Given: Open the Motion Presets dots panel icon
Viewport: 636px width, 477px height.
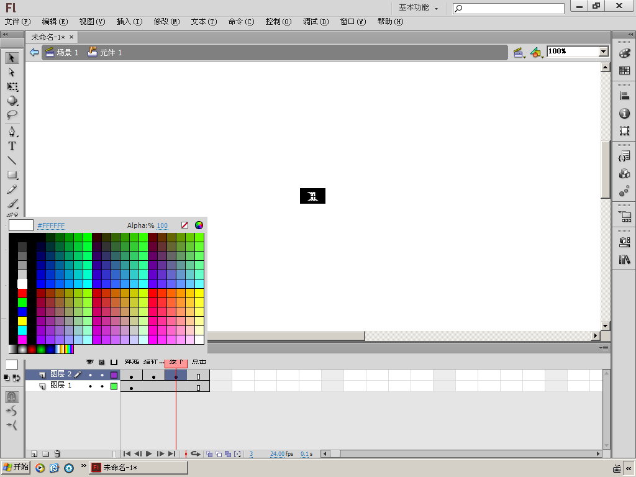Looking at the screenshot, I should 625,191.
